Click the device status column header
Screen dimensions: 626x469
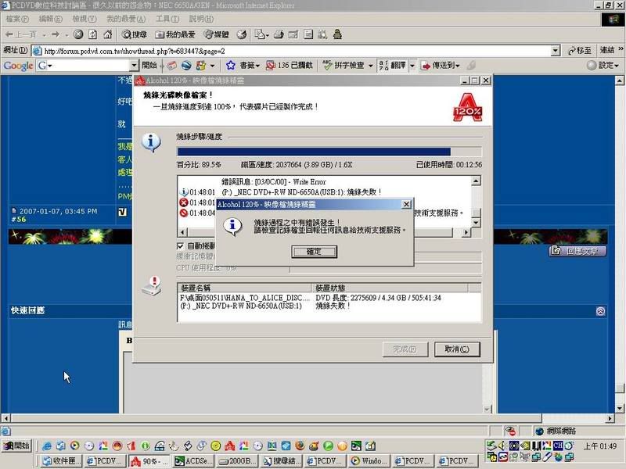click(389, 288)
